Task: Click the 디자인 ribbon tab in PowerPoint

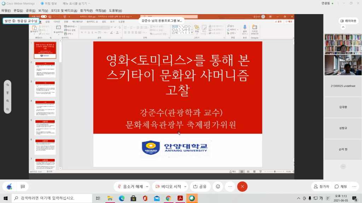Action: (x=57, y=21)
